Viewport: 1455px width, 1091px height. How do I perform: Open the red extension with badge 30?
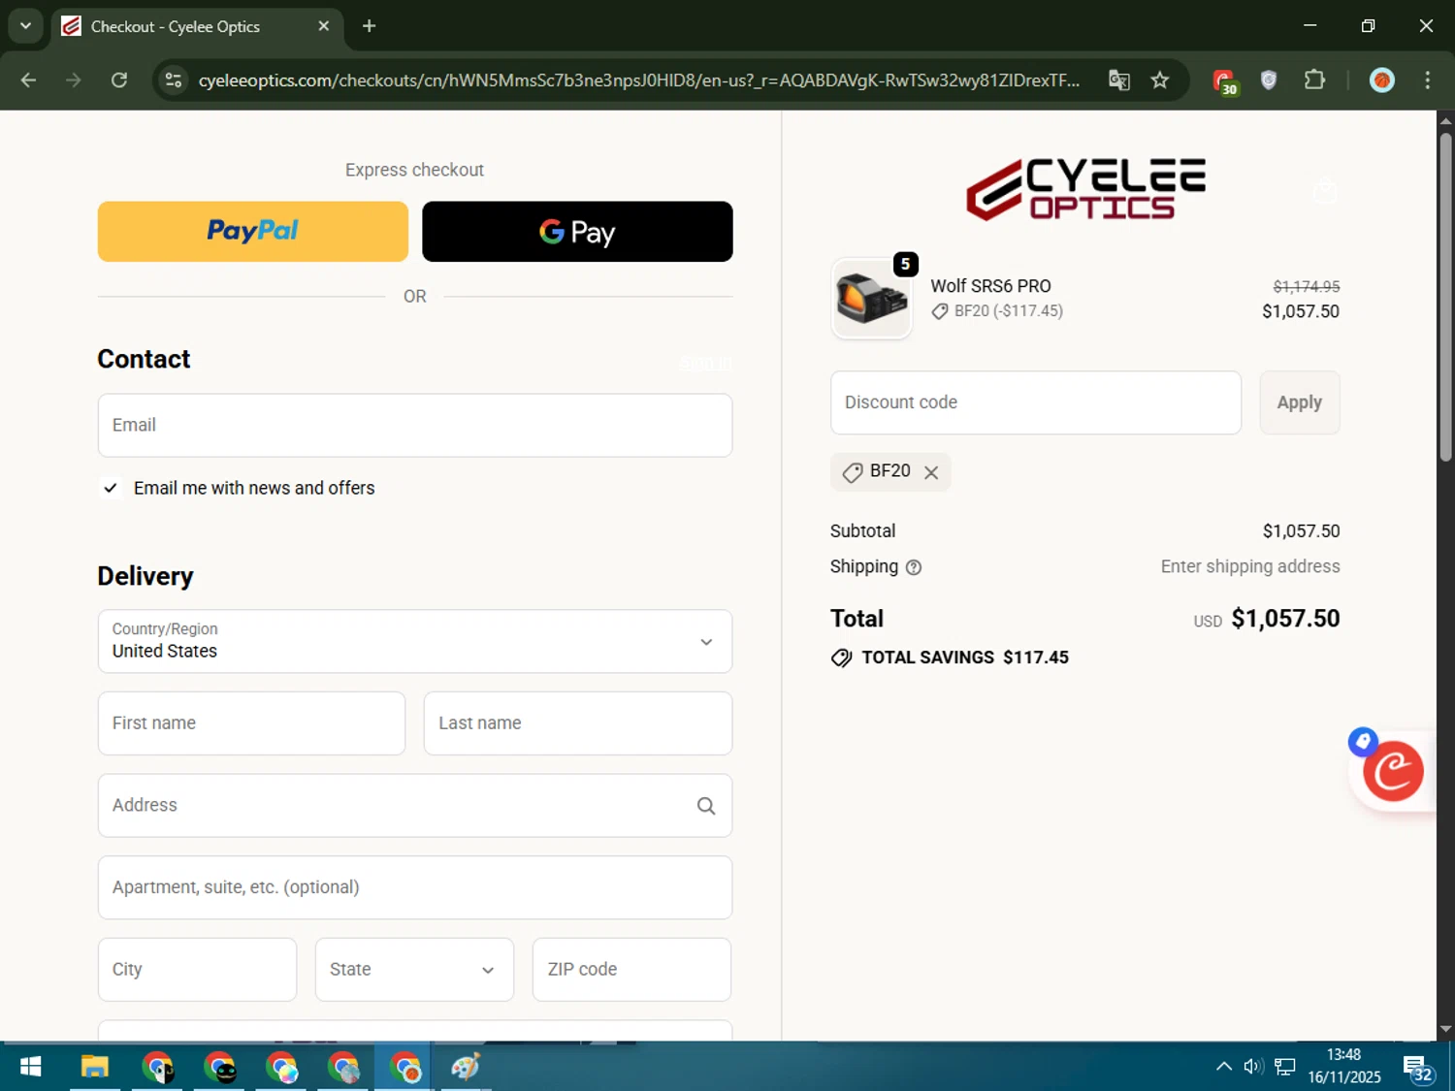click(x=1224, y=81)
